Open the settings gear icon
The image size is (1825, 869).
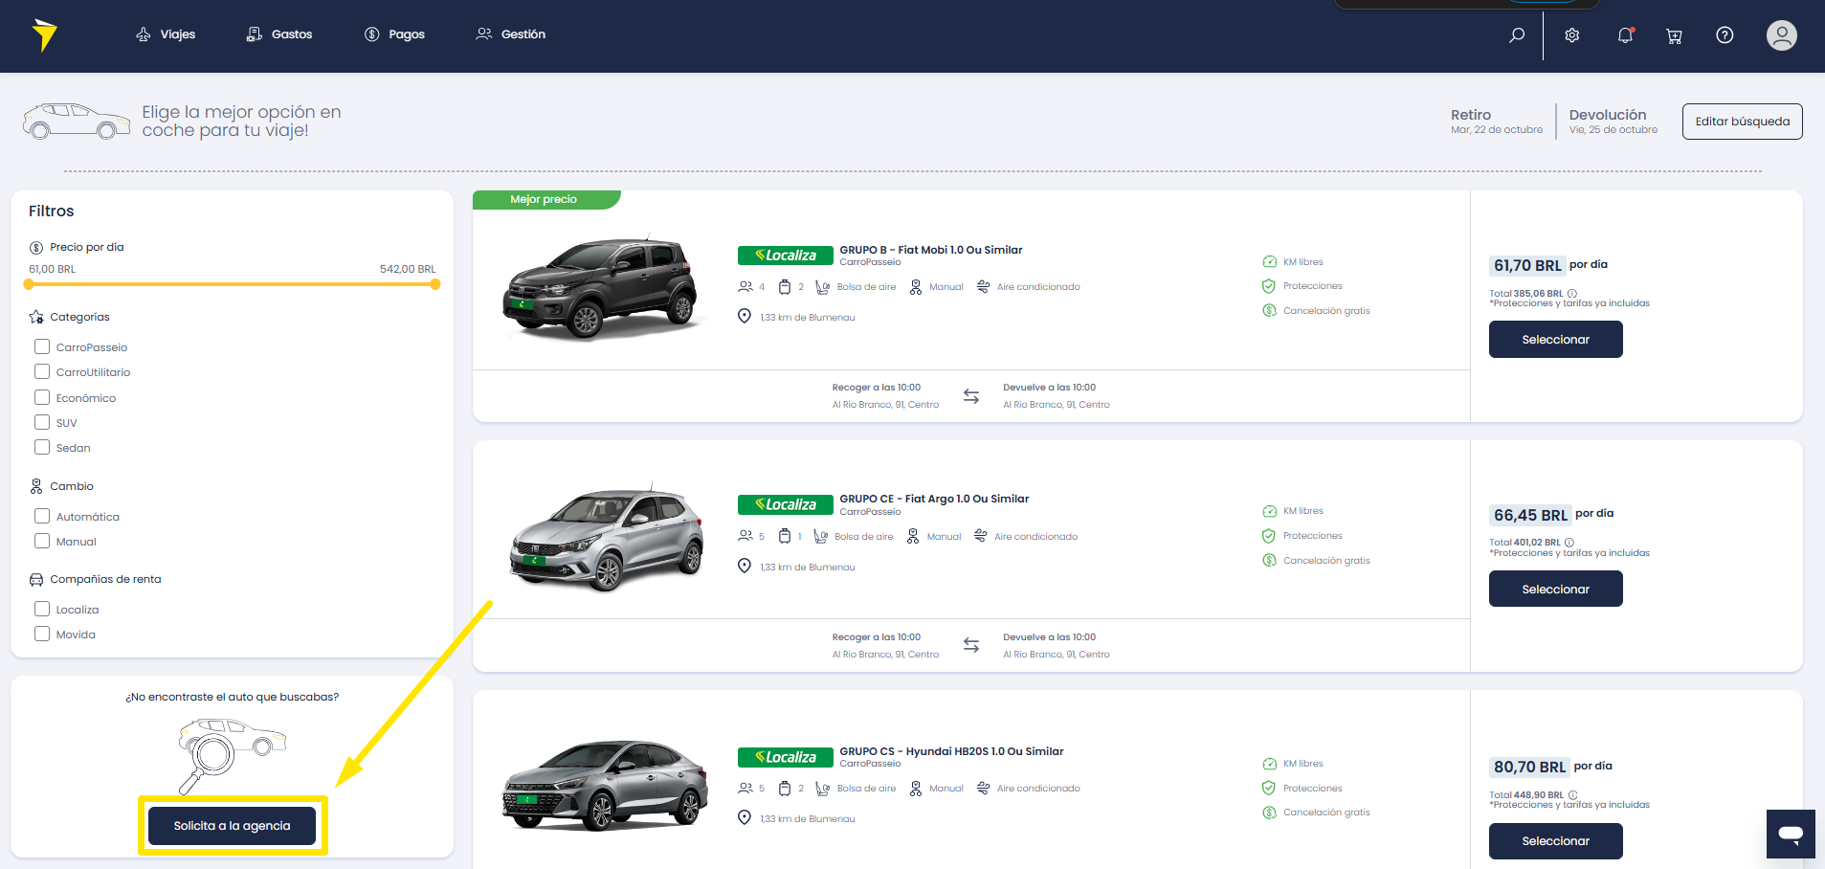click(1572, 35)
